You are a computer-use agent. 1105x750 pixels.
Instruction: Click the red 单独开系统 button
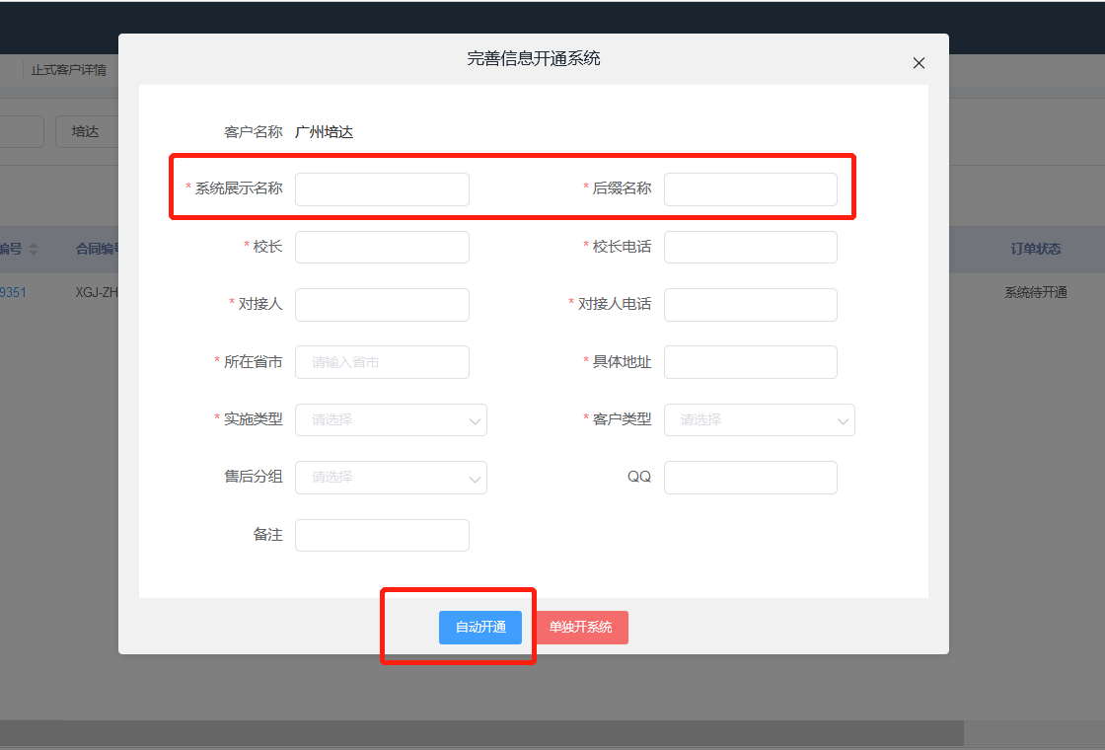[x=580, y=628]
